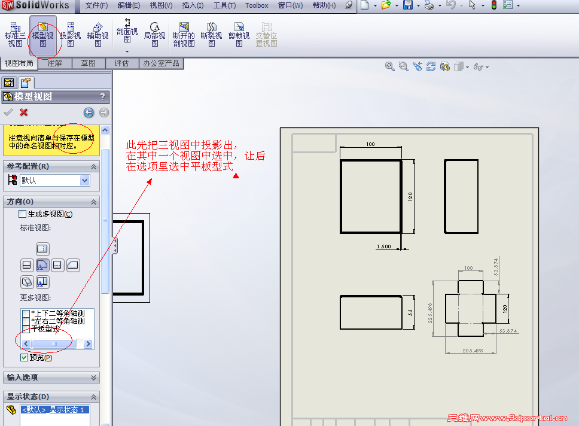Select the 标准三视图 (standard three views) tool
This screenshot has height=426, width=579.
pyautogui.click(x=15, y=34)
